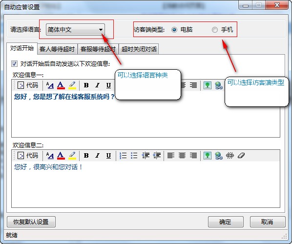Insert image in welcome message two editor
The width and height of the screenshot is (292, 244).
click(x=207, y=155)
